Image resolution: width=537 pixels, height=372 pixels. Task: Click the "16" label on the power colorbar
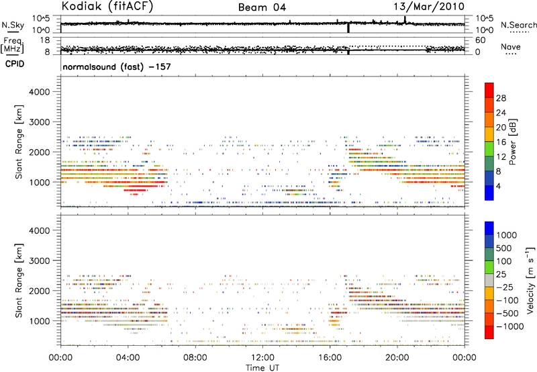[501, 142]
